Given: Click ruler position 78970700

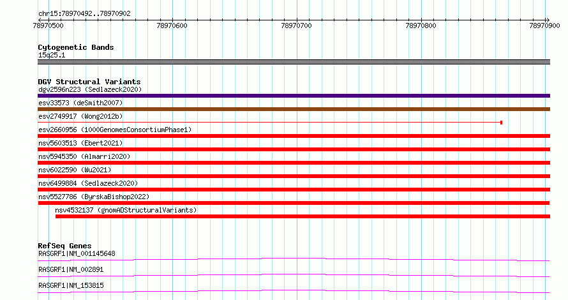Looking at the screenshot, I should pos(296,26).
